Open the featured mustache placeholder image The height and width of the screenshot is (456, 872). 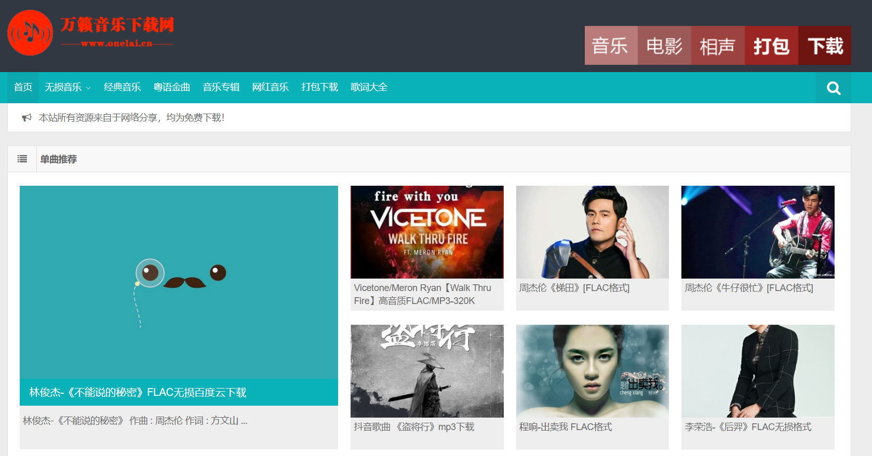pyautogui.click(x=179, y=282)
